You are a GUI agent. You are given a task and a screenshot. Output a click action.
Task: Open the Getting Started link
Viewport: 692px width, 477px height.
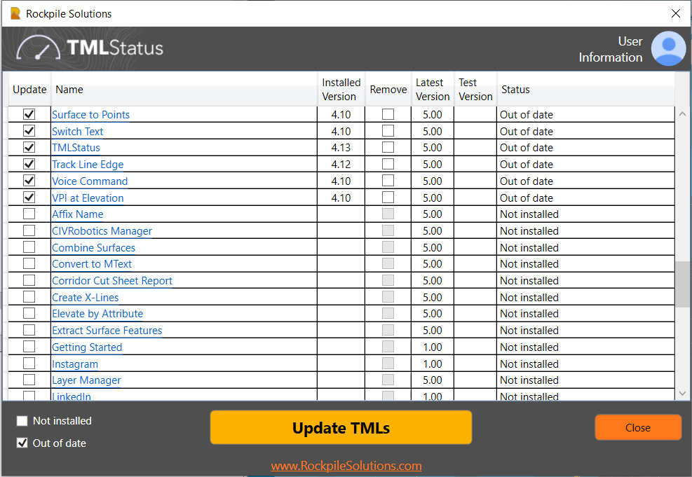(86, 347)
